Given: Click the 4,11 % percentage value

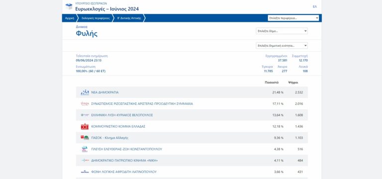Looking at the screenshot, I should tap(279, 161).
